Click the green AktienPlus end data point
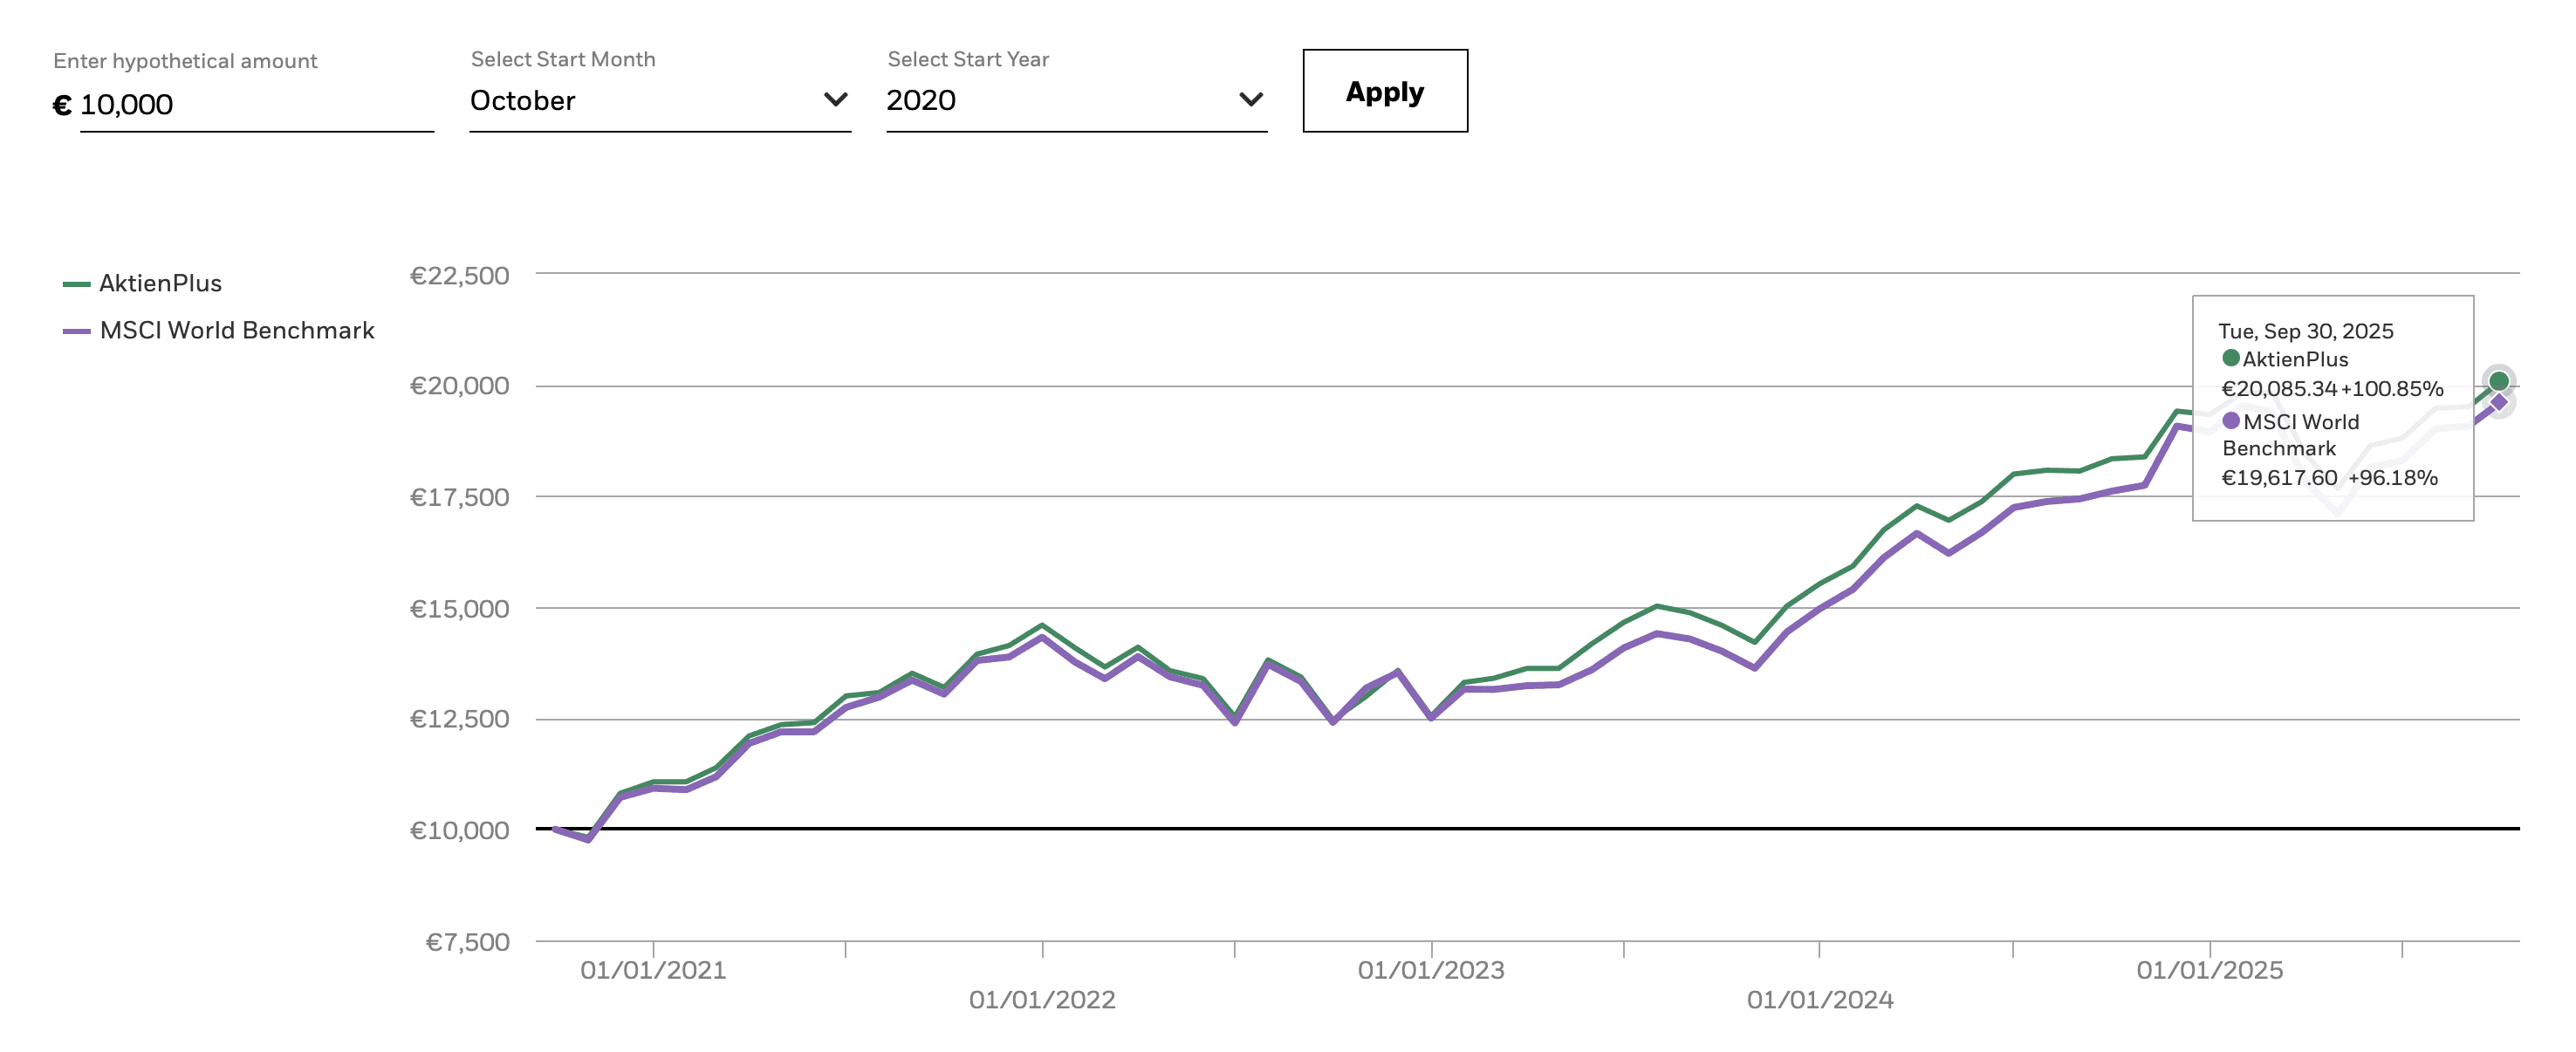This screenshot has height=1052, width=2576. [x=2498, y=381]
